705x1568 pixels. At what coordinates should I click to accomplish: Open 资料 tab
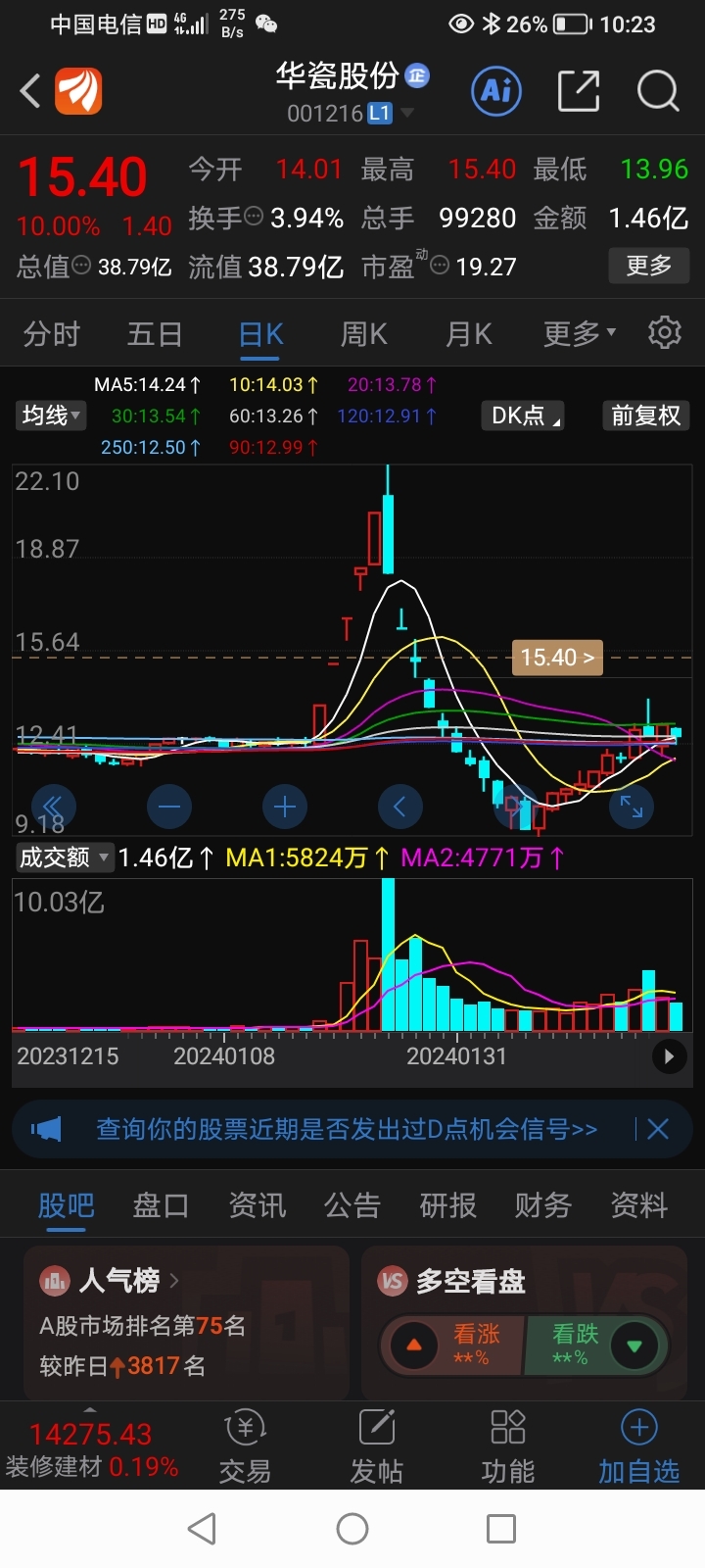pos(639,1205)
